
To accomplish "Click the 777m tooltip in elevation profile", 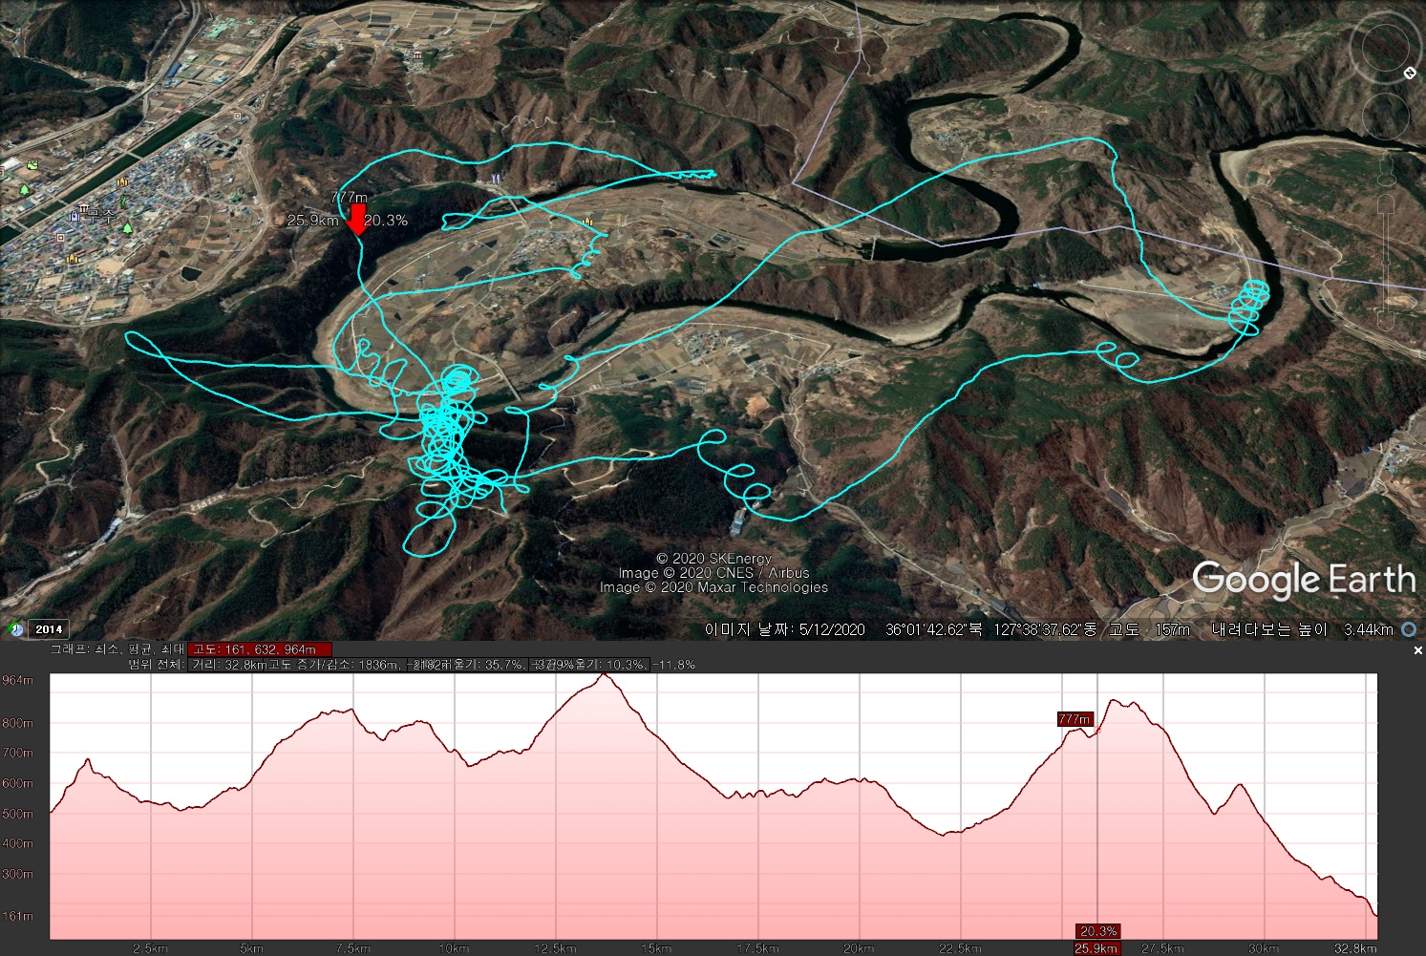I will 1075,719.
